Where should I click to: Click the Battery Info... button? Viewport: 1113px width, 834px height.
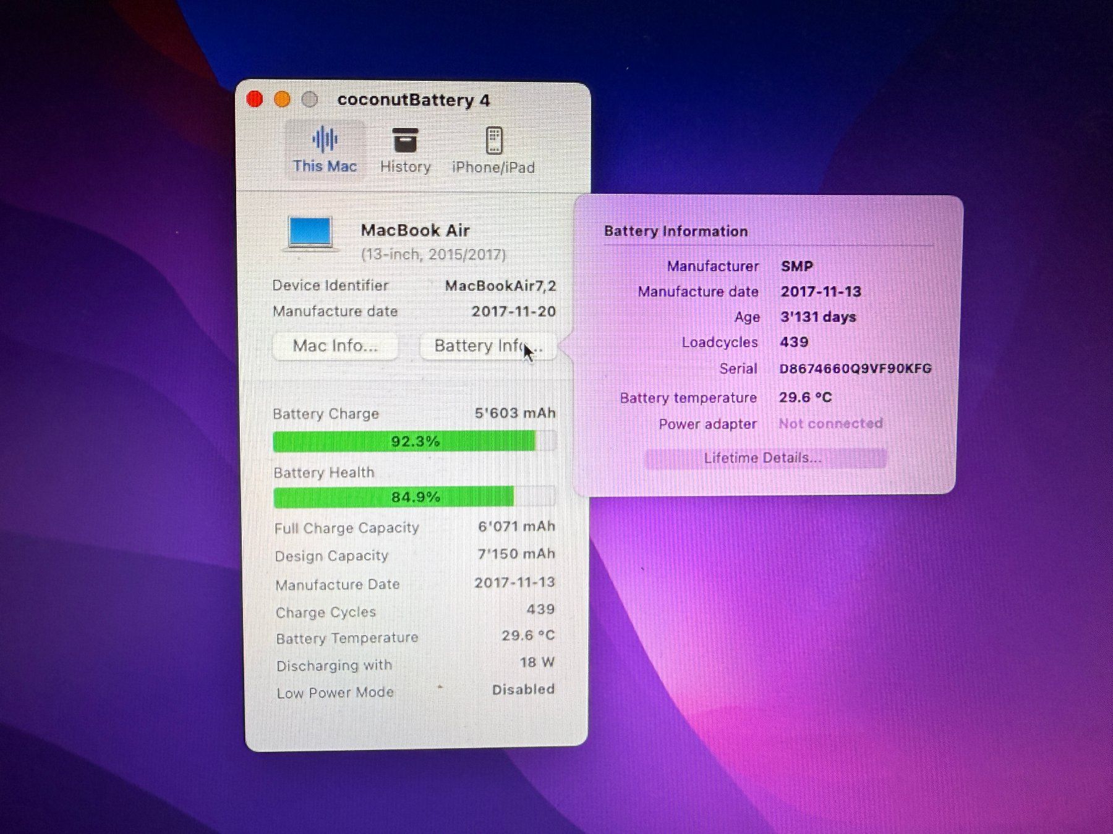(488, 345)
